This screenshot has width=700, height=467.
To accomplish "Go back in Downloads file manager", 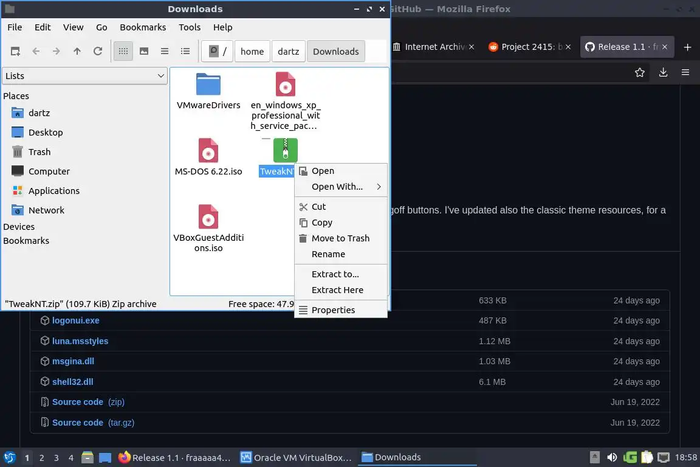I will pos(36,52).
